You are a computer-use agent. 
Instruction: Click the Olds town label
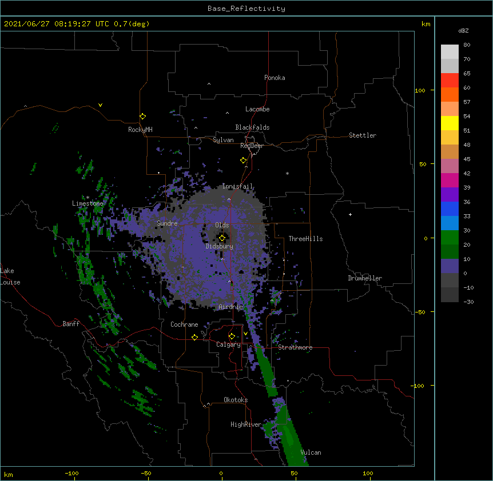tap(222, 225)
